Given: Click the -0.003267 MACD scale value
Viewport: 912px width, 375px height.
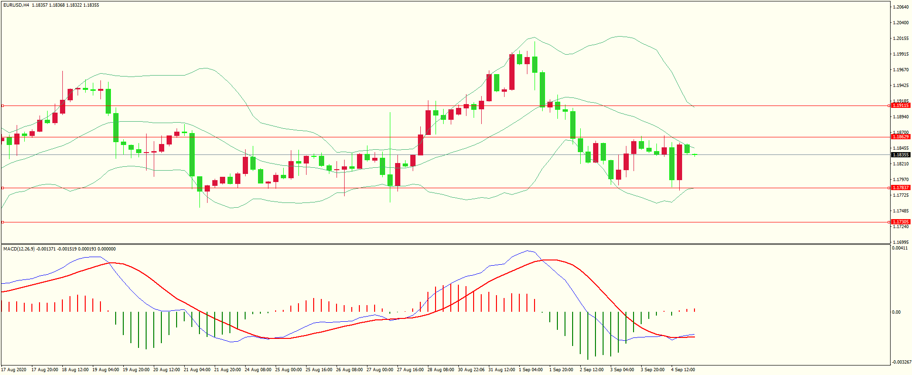Looking at the screenshot, I should click(x=901, y=362).
